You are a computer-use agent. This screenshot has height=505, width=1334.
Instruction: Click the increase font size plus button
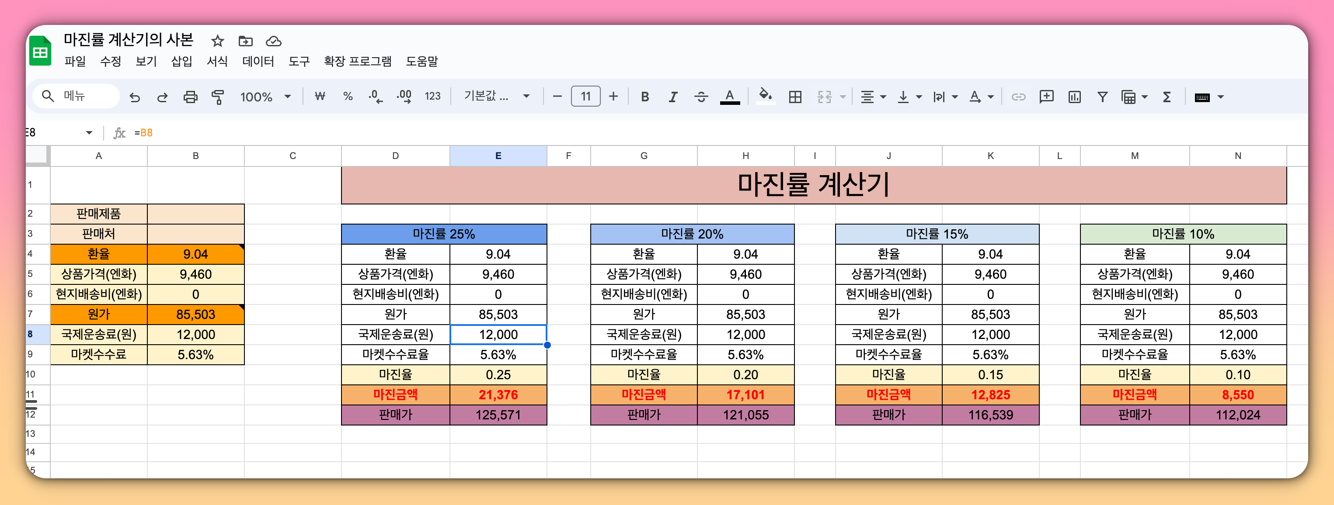(613, 96)
